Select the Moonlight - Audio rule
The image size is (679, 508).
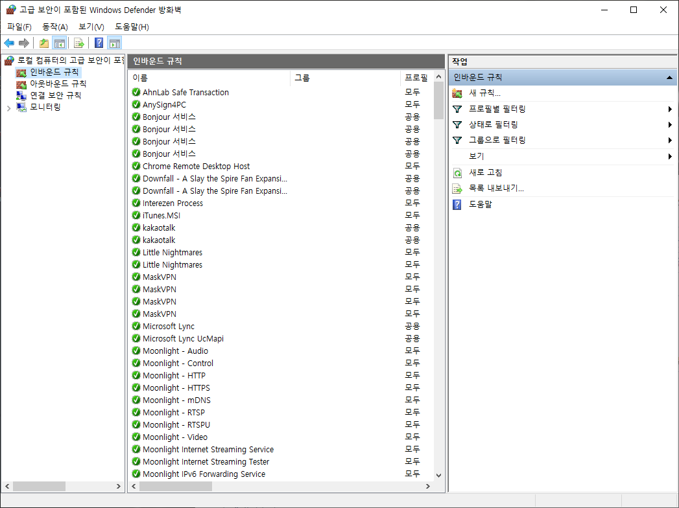click(175, 351)
